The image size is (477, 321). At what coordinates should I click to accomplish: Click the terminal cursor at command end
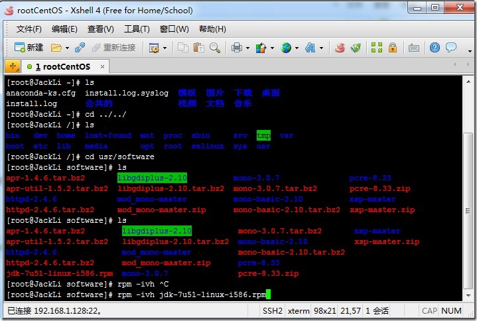click(268, 294)
